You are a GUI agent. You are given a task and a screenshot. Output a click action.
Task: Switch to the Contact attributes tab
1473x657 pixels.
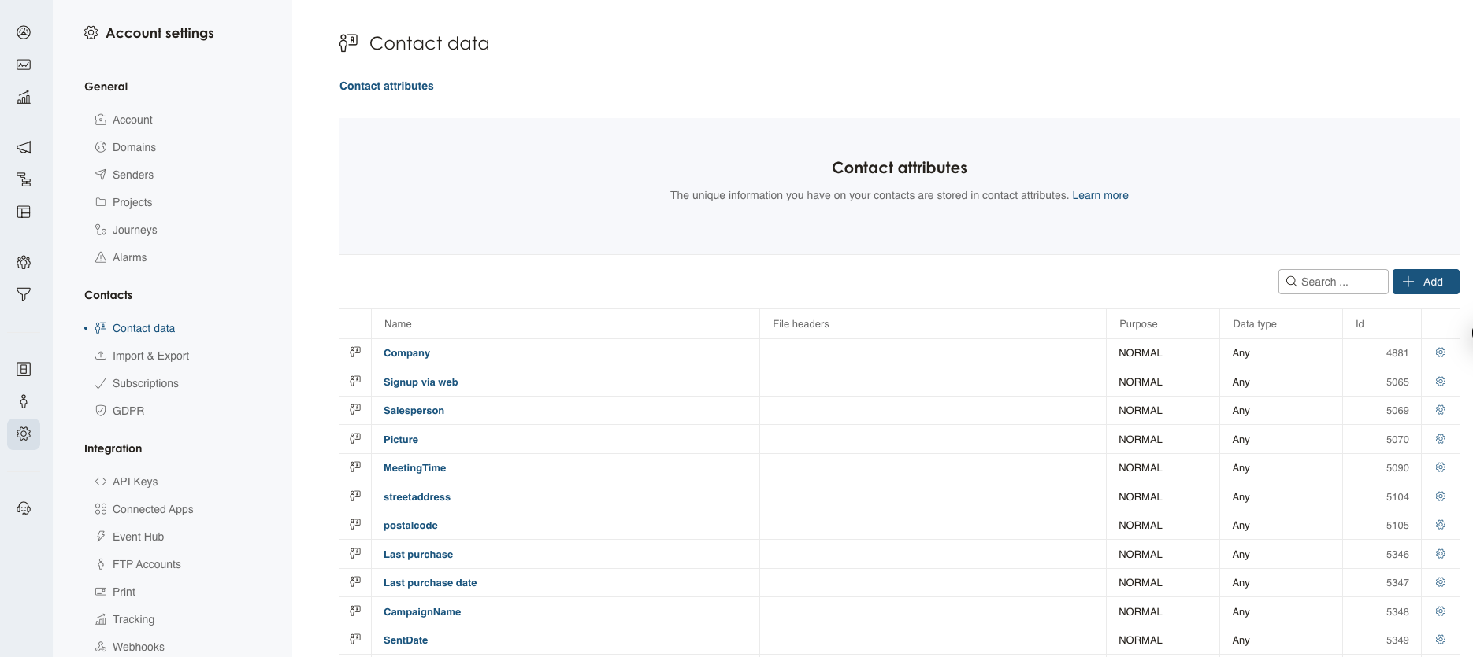386,86
